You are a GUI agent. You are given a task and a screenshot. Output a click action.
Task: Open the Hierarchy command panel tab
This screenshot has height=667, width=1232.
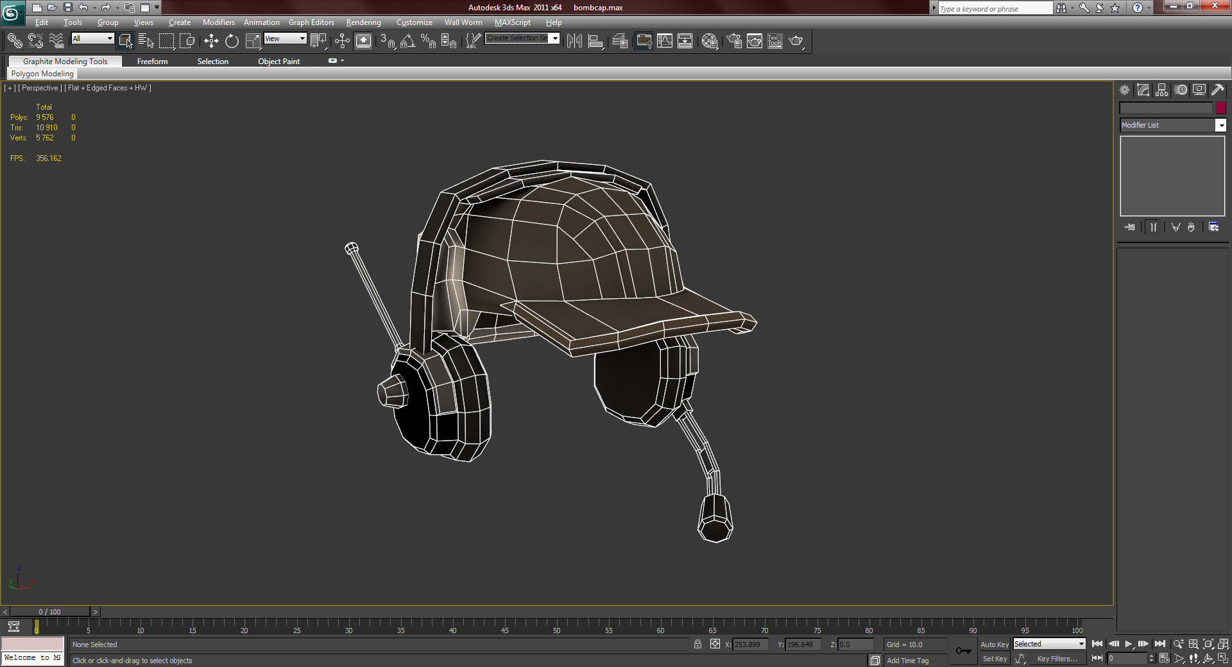[x=1162, y=90]
